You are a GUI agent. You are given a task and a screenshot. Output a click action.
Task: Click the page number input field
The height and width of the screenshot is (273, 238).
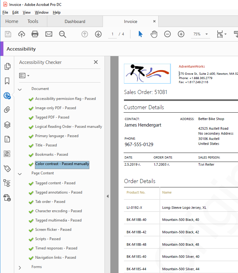tap(113, 34)
